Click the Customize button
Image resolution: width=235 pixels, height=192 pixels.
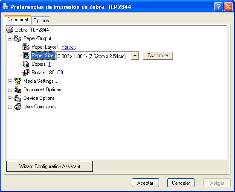click(158, 55)
